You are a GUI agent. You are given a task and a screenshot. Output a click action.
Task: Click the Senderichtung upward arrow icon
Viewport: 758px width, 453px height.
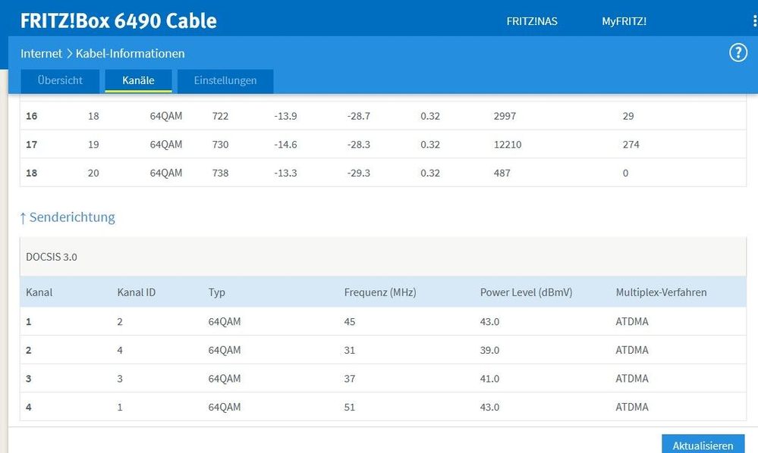click(x=23, y=218)
